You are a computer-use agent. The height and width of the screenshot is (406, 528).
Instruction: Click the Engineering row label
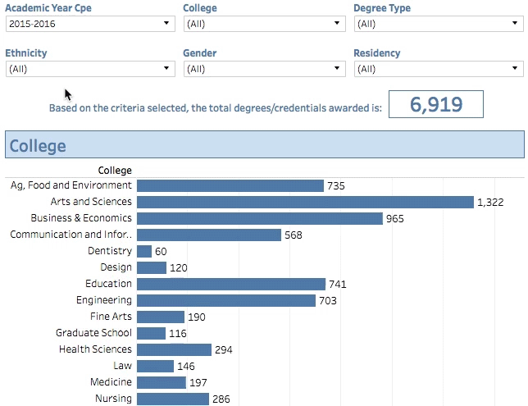(104, 300)
